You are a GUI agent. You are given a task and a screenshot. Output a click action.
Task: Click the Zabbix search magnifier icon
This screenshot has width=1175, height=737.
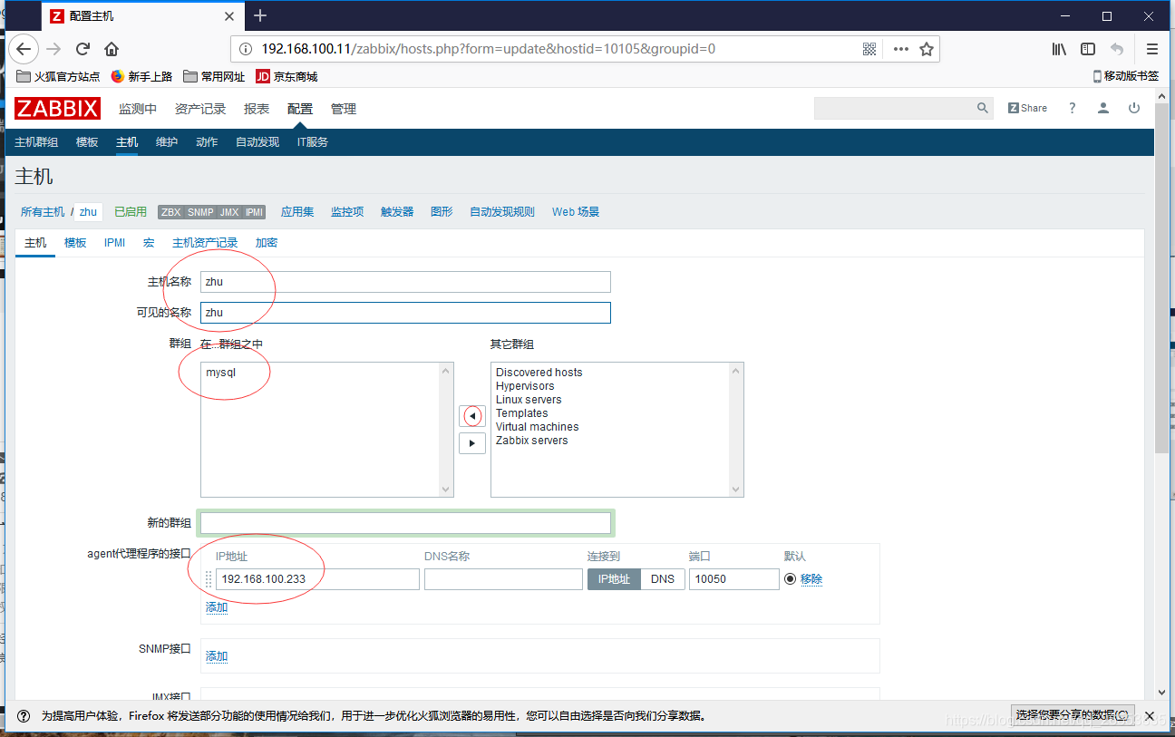pos(983,108)
